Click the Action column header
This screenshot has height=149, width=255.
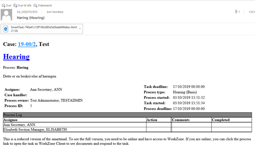(152, 120)
